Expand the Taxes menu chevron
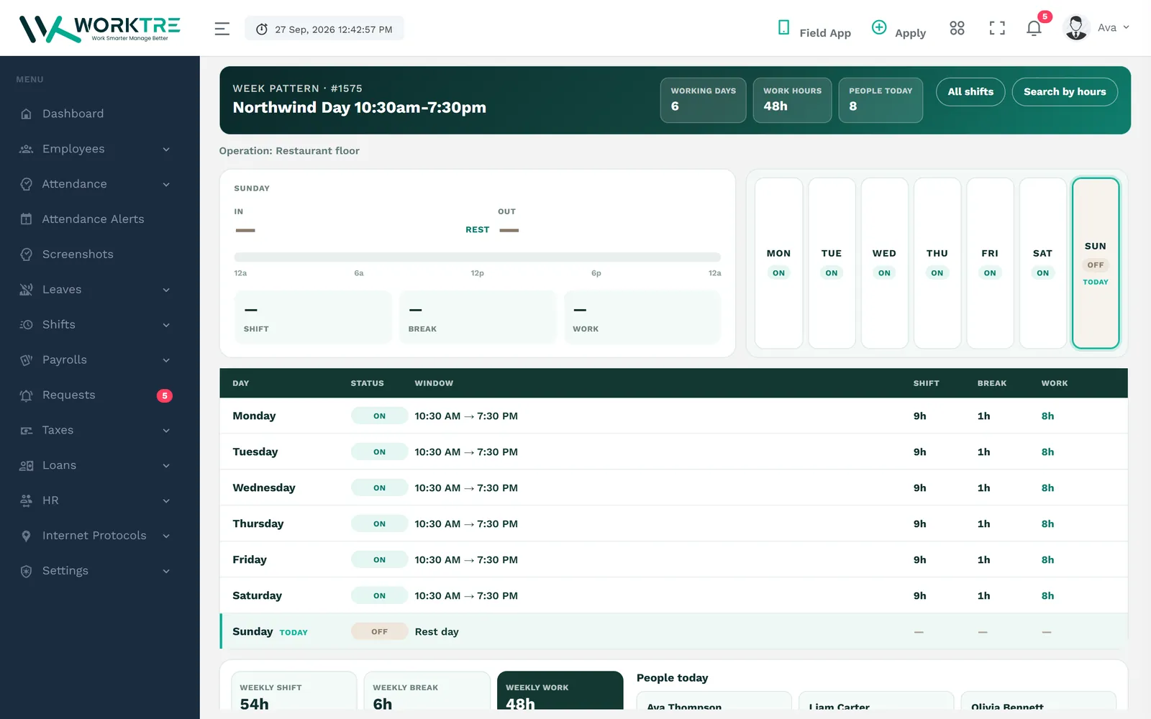1151x719 pixels. pyautogui.click(x=166, y=431)
